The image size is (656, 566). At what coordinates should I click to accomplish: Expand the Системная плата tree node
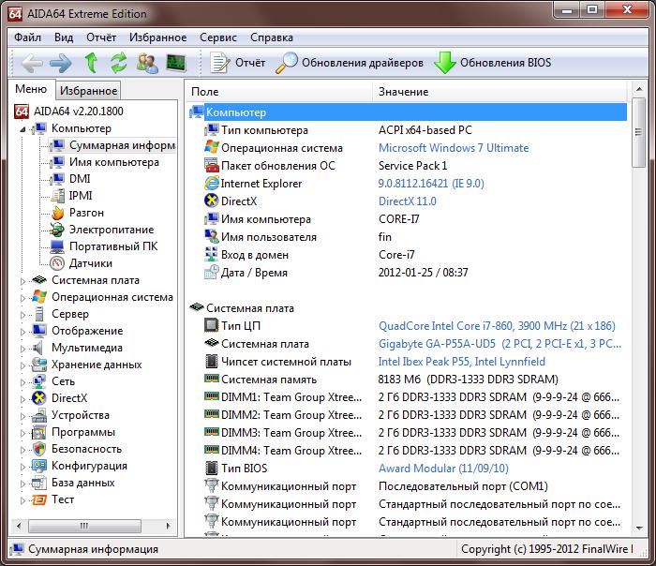tap(23, 281)
